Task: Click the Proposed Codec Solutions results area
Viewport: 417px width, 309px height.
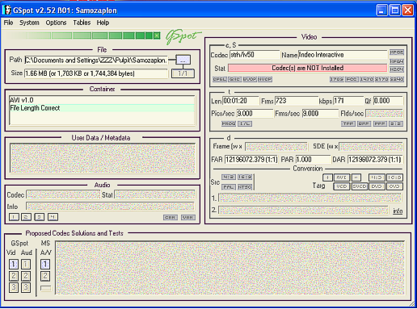Action: pos(230,268)
